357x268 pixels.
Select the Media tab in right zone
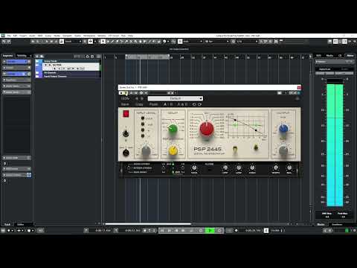329,56
